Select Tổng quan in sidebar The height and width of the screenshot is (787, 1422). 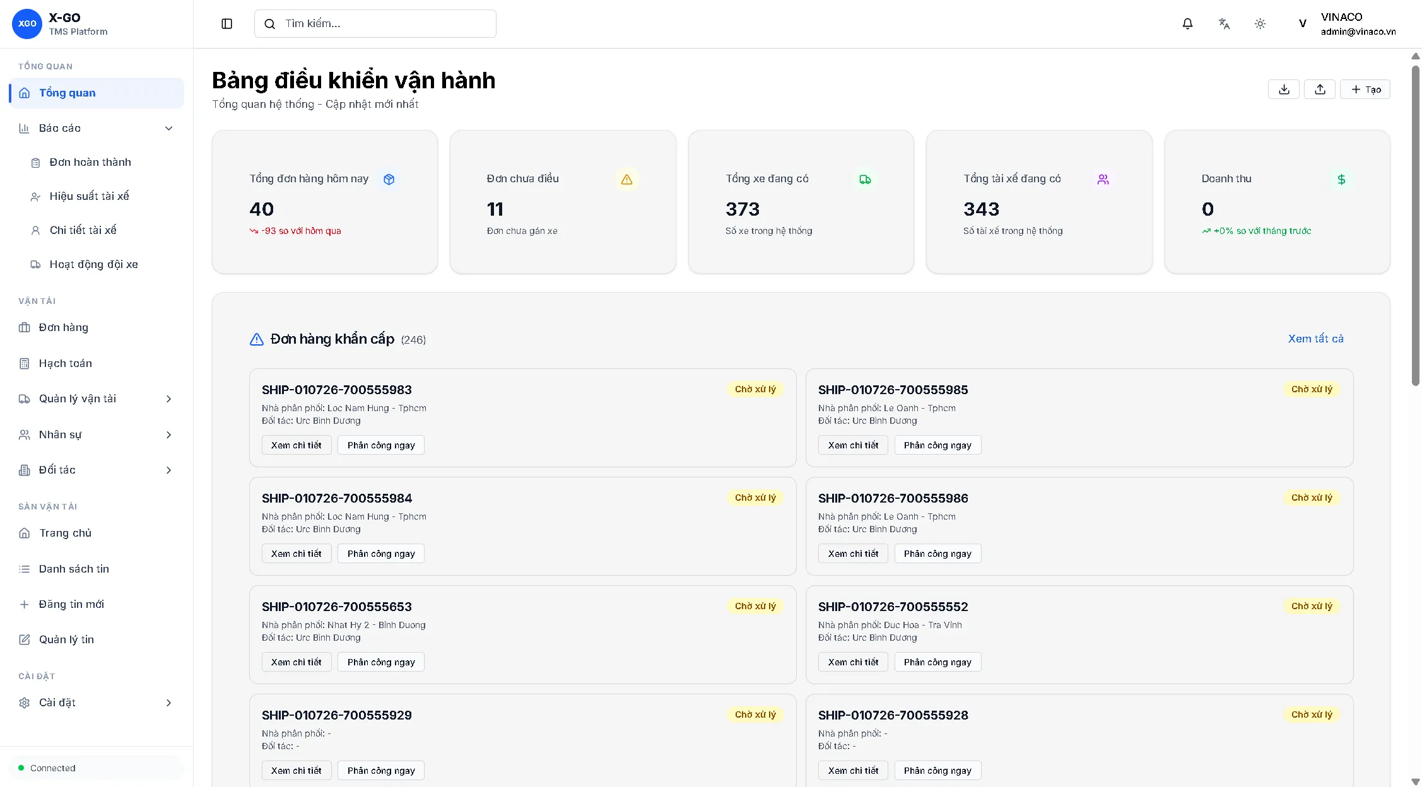[x=97, y=93]
